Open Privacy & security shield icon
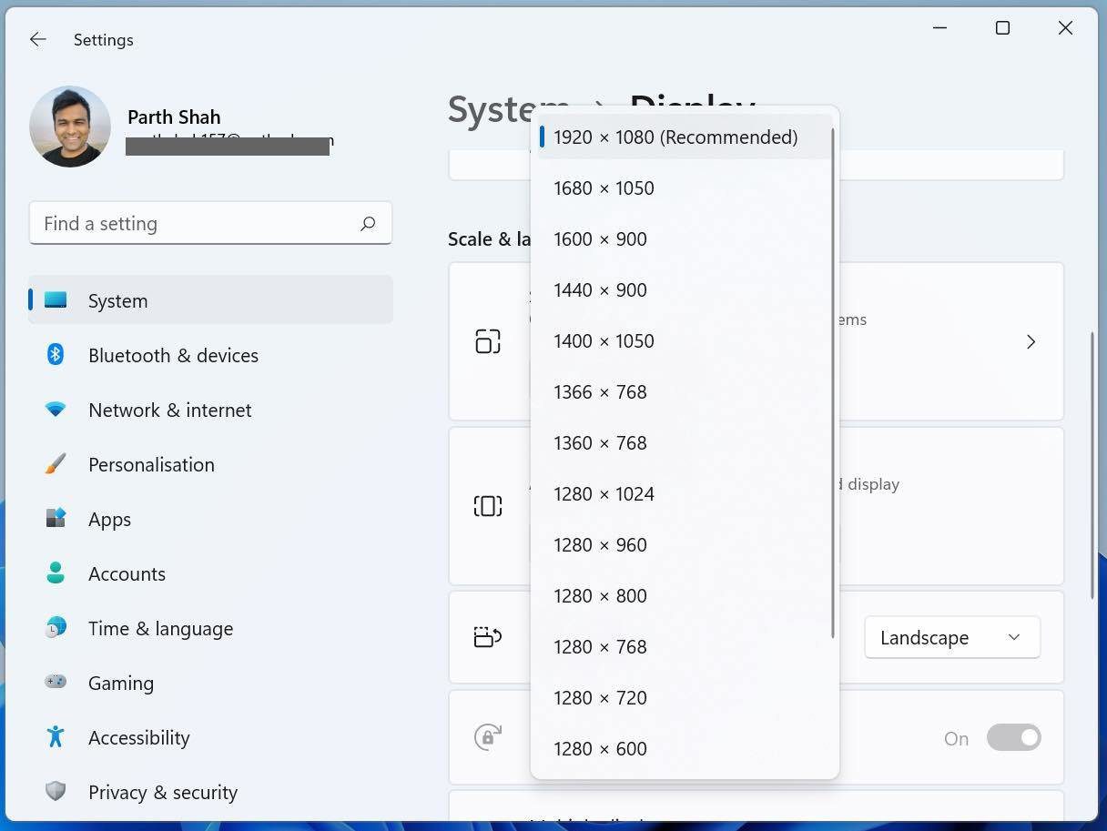This screenshot has width=1107, height=831. point(56,791)
